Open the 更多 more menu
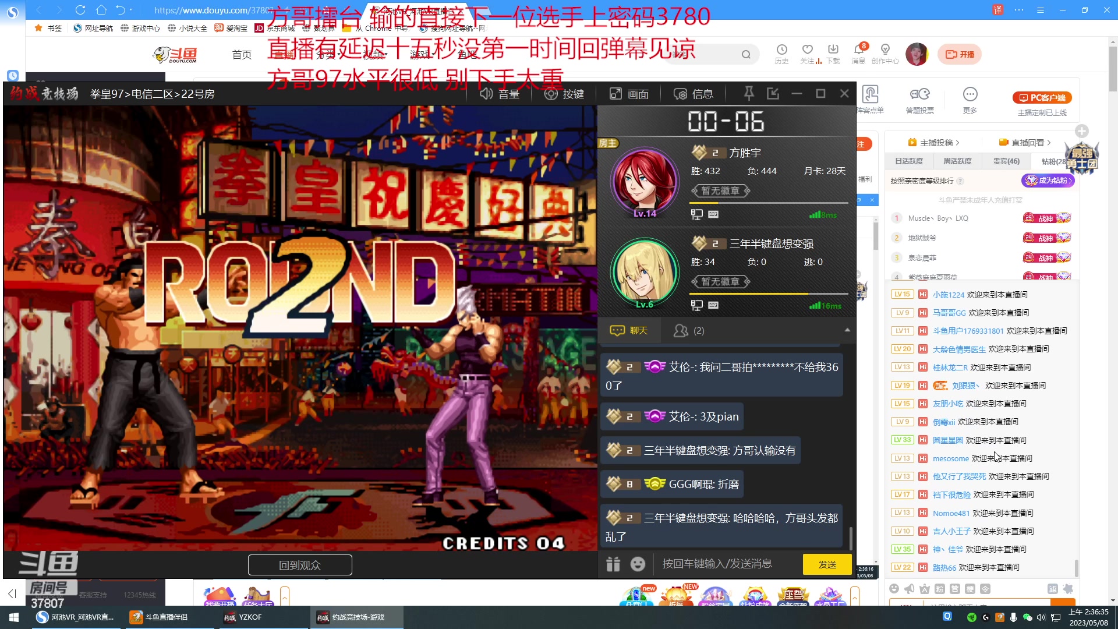 pyautogui.click(x=970, y=100)
